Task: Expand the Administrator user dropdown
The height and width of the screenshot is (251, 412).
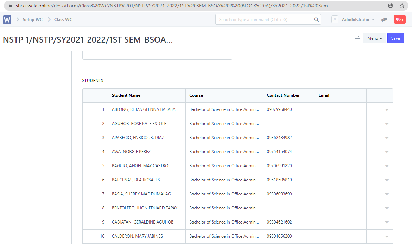Action: coord(358,20)
